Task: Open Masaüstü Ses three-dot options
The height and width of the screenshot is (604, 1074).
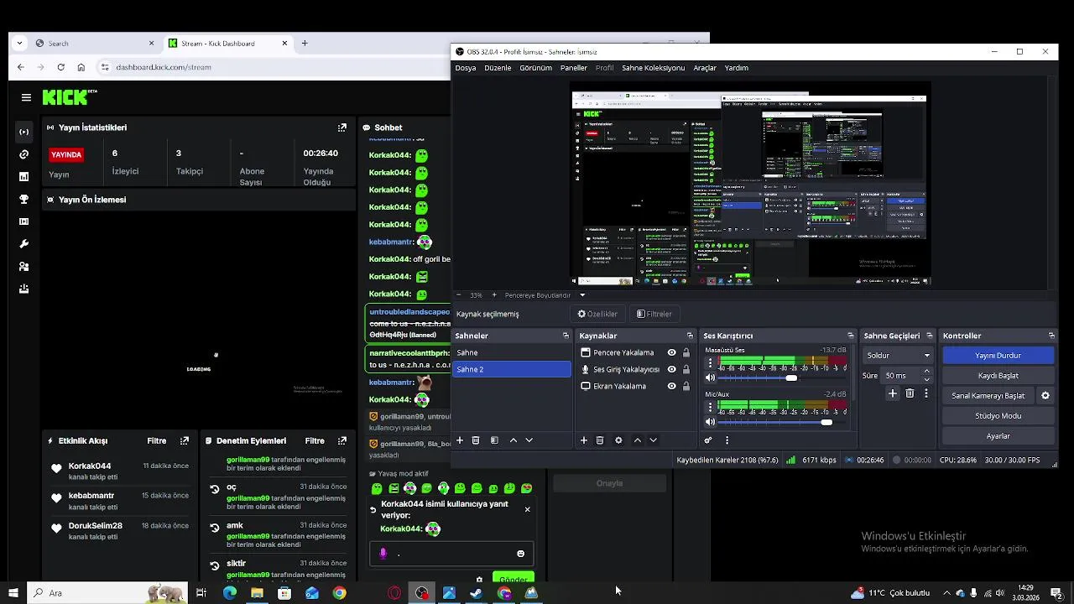Action: click(x=711, y=363)
